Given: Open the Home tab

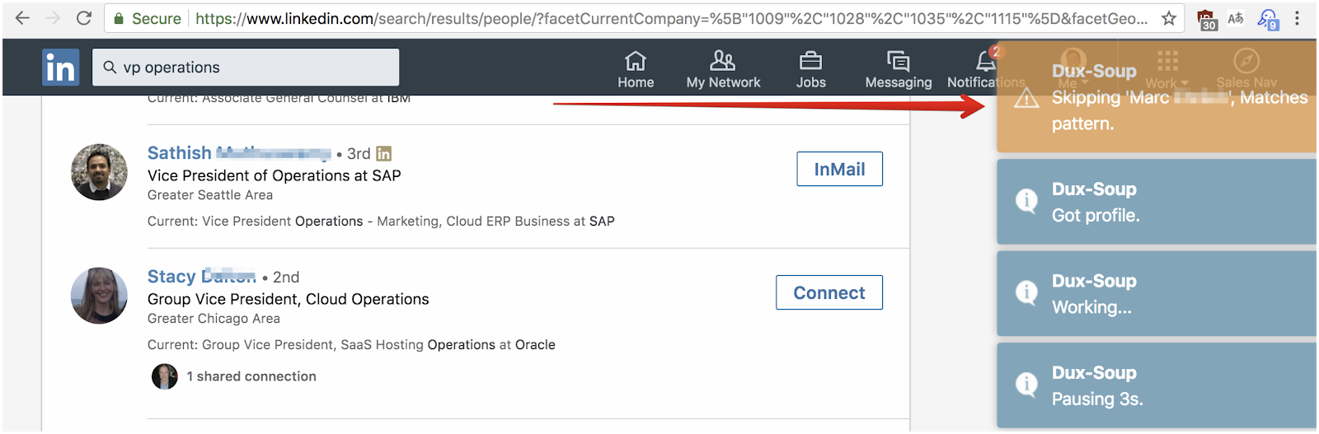Looking at the screenshot, I should click(636, 70).
